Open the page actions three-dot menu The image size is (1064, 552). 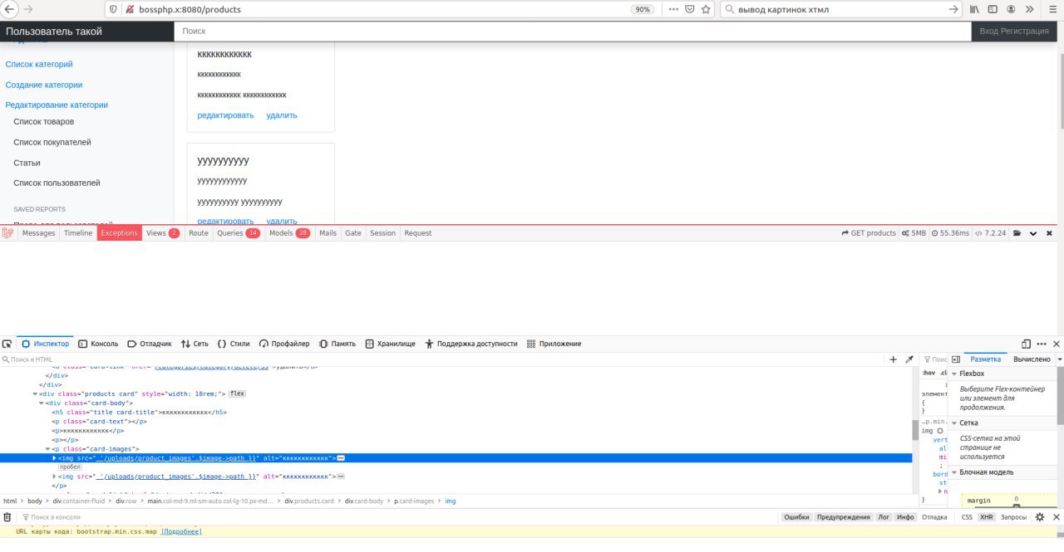pos(672,9)
